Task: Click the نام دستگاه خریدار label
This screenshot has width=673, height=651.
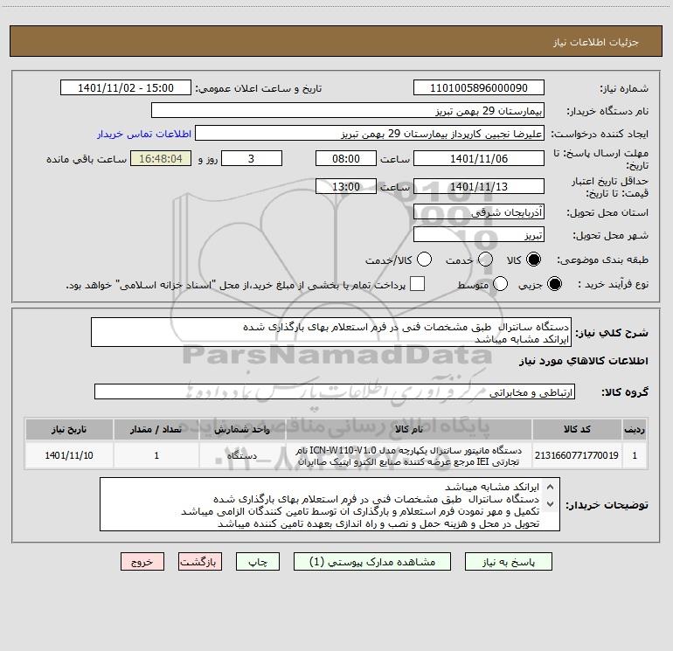Action: click(x=607, y=112)
